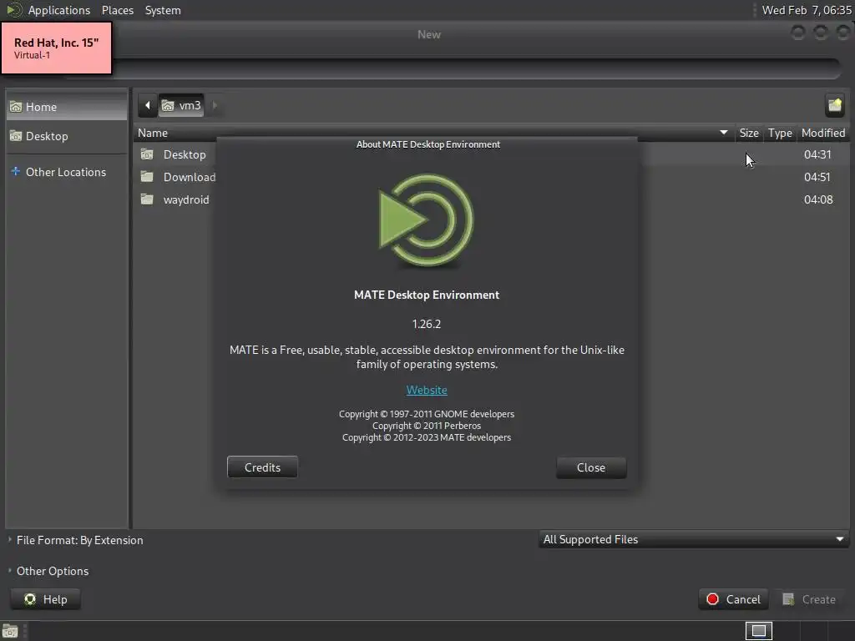
Task: Close the About MATE dialog
Action: [x=591, y=467]
